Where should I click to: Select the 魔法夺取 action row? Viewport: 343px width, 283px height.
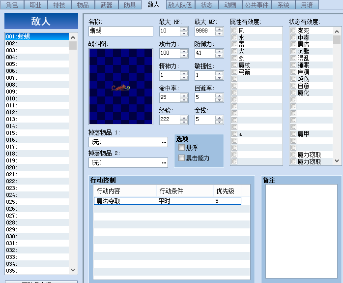tap(168, 201)
